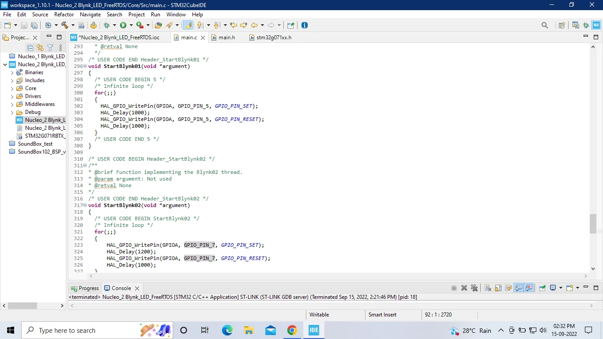Expand the Drivers folder node
Image resolution: width=603 pixels, height=339 pixels.
(x=12, y=96)
